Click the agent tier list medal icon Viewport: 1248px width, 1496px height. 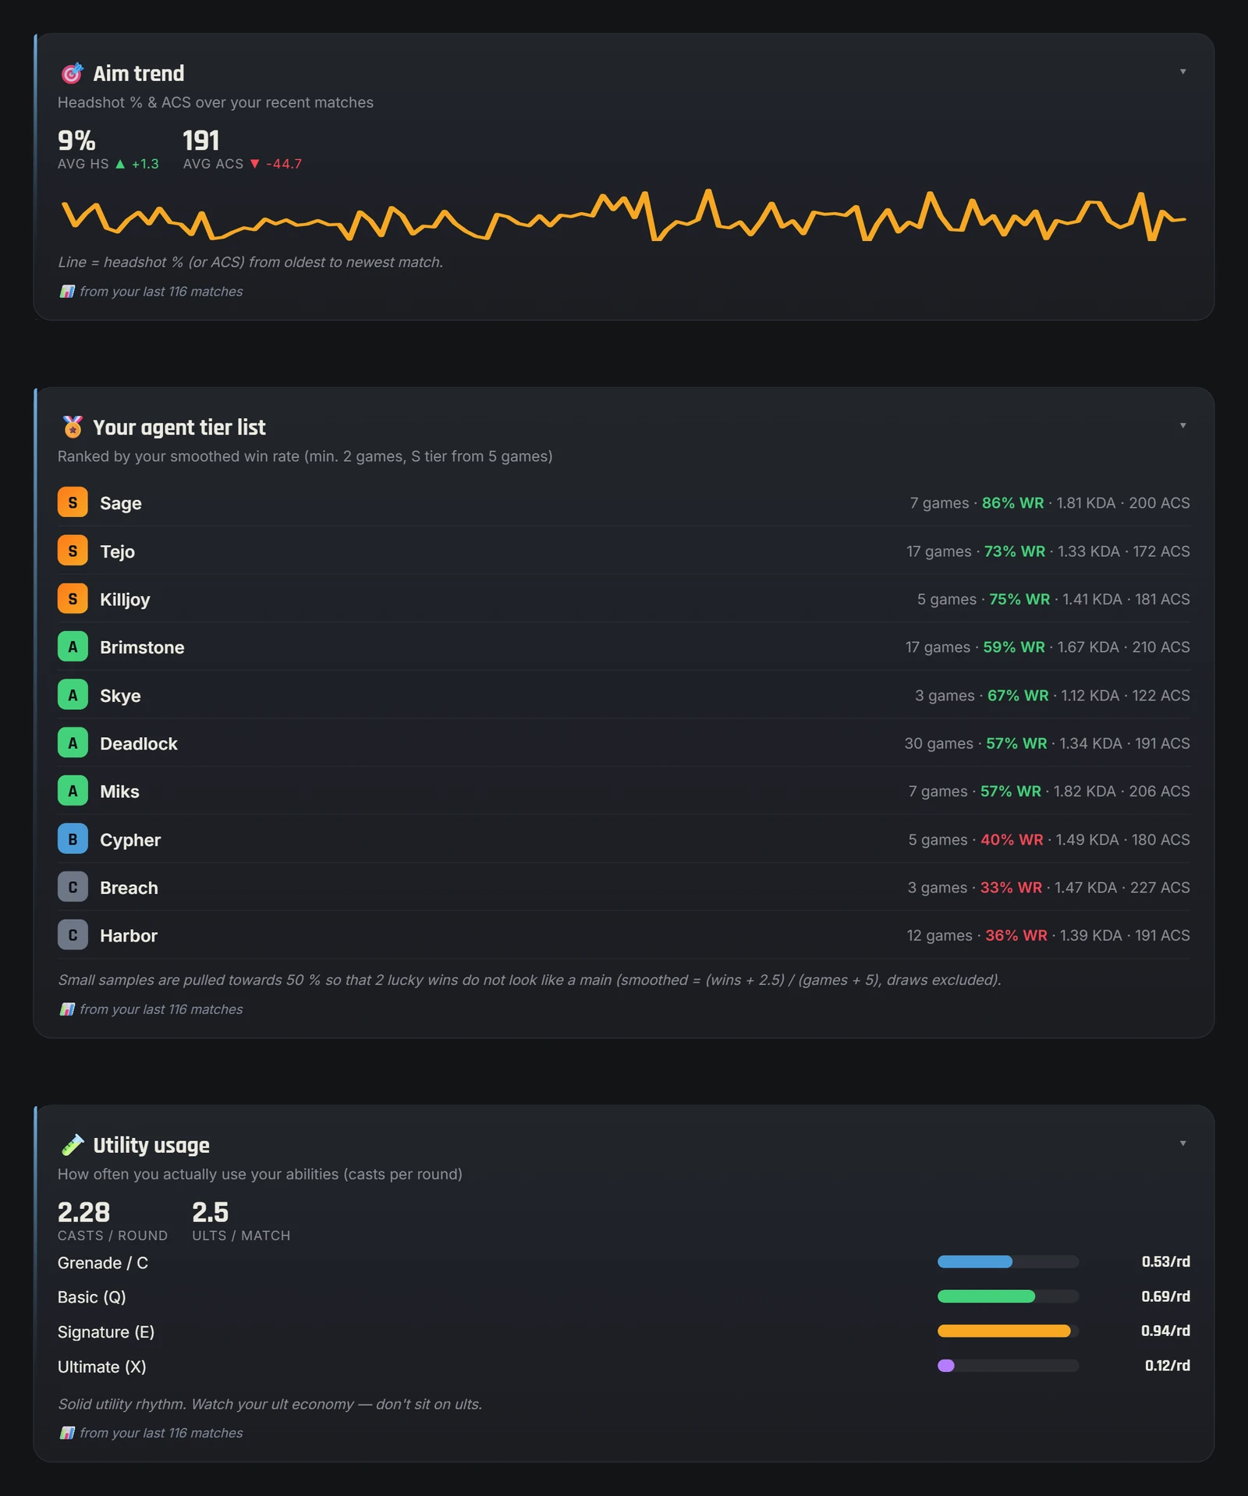coord(72,427)
